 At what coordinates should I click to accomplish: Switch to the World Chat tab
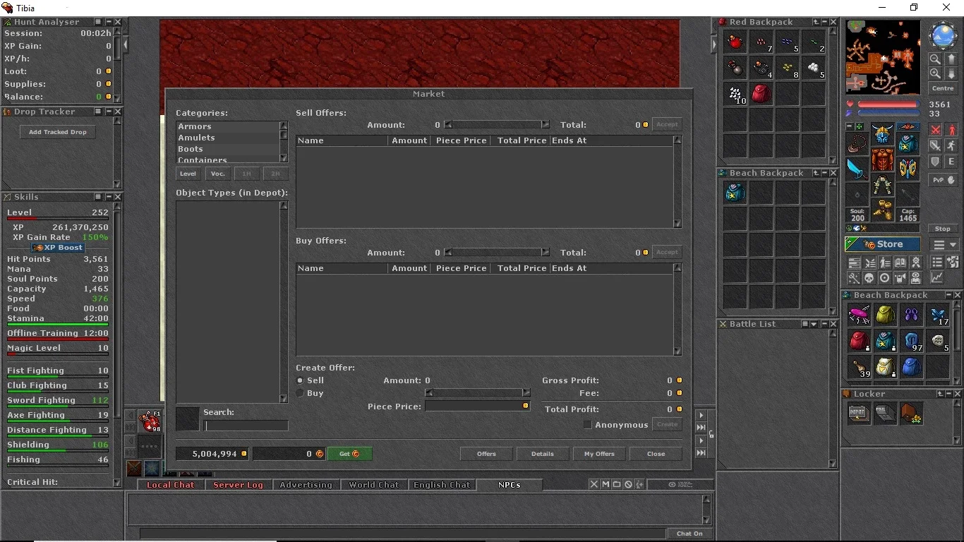pos(373,485)
